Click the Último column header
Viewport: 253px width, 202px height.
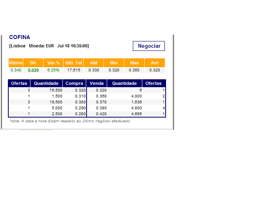[x=16, y=63]
